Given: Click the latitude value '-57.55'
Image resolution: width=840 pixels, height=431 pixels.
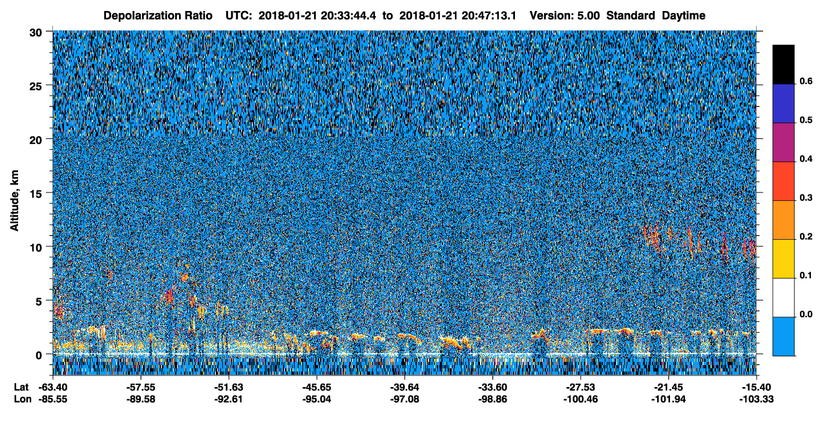Looking at the screenshot, I should (140, 387).
